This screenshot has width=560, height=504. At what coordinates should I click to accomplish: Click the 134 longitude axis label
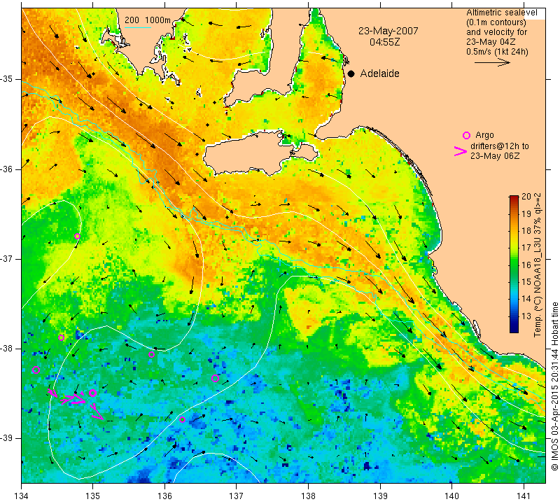pos(22,496)
